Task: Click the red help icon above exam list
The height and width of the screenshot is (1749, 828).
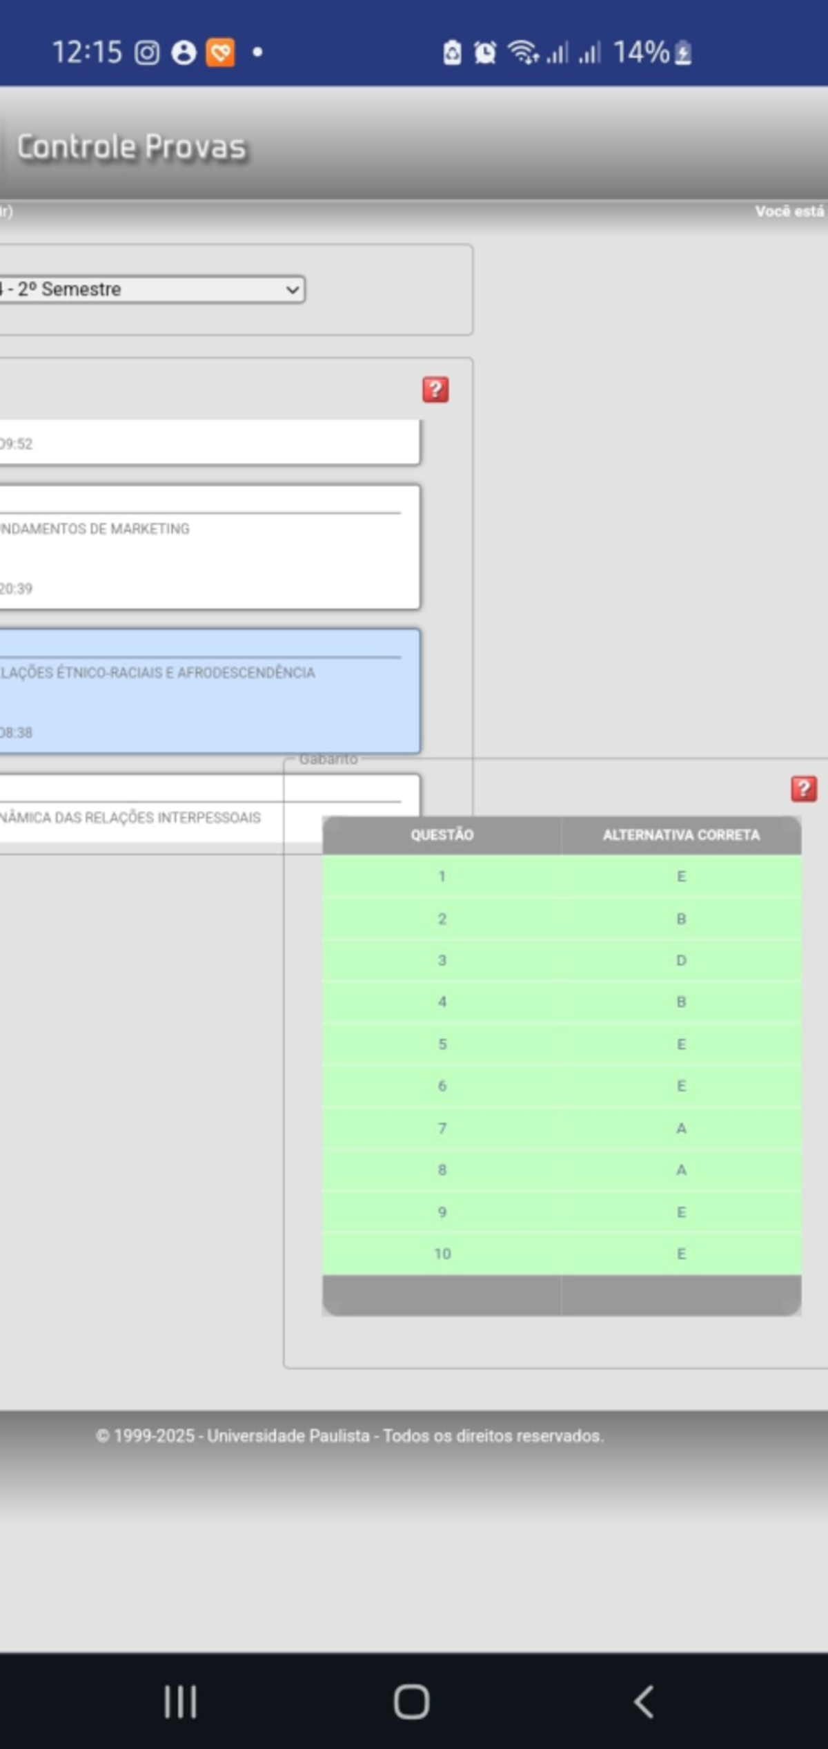Action: [x=435, y=390]
